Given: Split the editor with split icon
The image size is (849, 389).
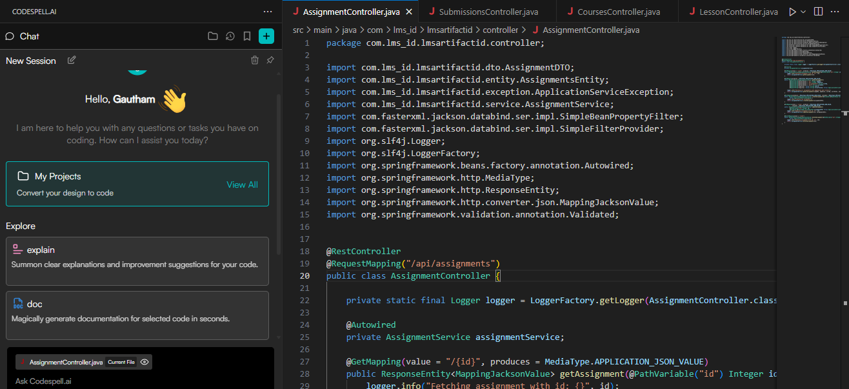Looking at the screenshot, I should pyautogui.click(x=818, y=12).
